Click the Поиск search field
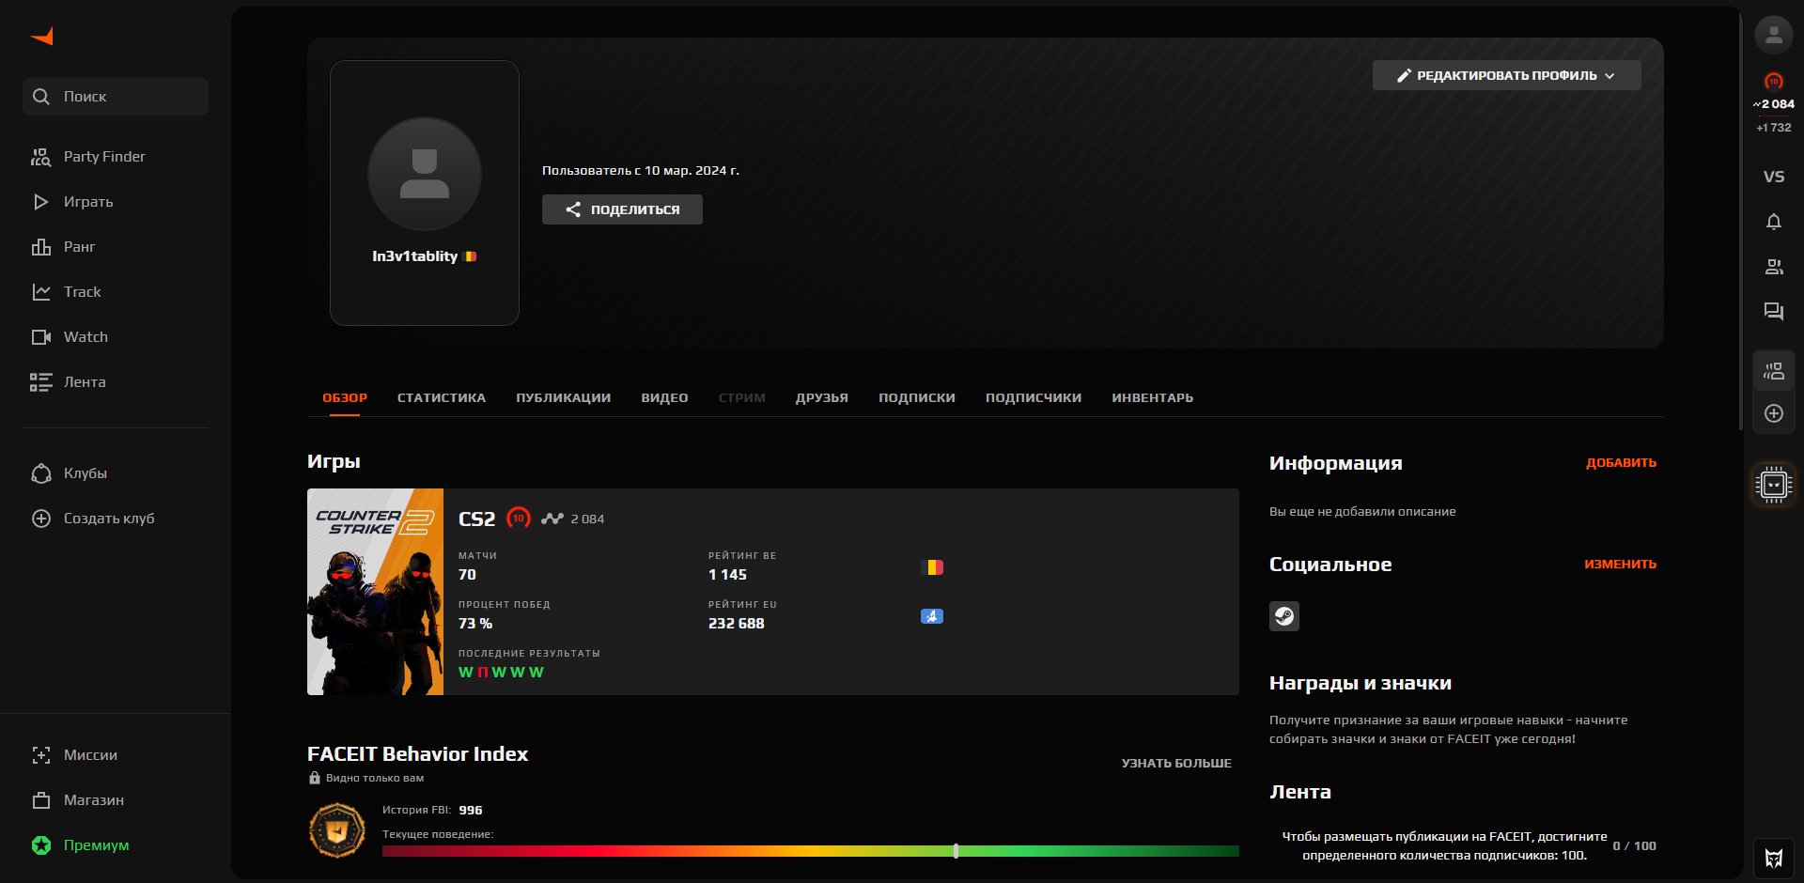1804x883 pixels. click(x=116, y=97)
